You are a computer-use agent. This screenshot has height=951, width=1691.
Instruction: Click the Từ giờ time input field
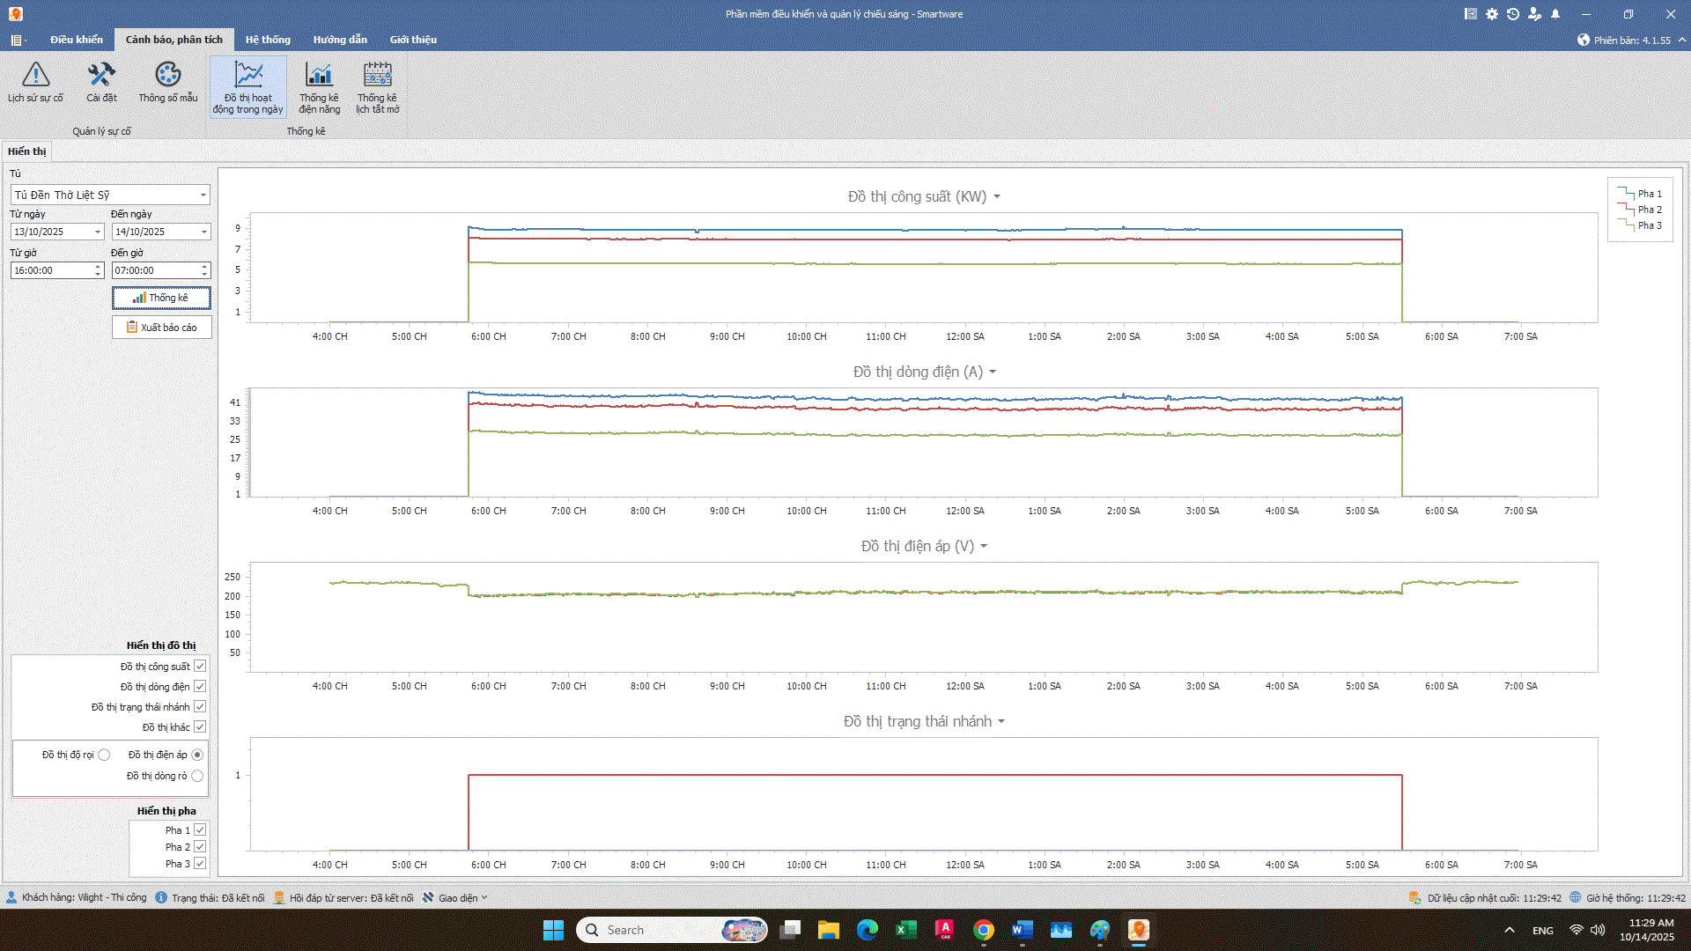click(x=51, y=271)
